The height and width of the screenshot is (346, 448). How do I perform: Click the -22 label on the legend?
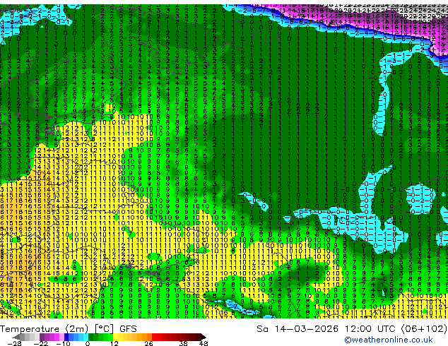(x=40, y=343)
